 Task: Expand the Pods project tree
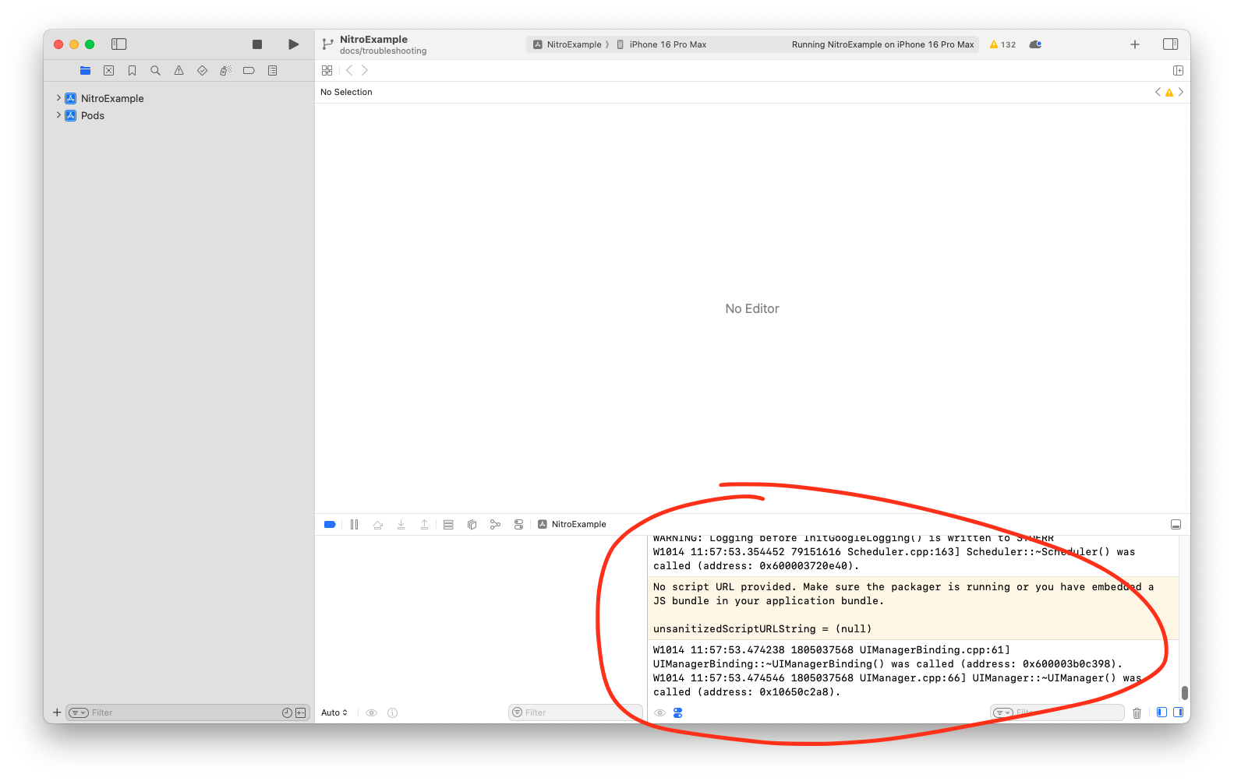pyautogui.click(x=58, y=115)
